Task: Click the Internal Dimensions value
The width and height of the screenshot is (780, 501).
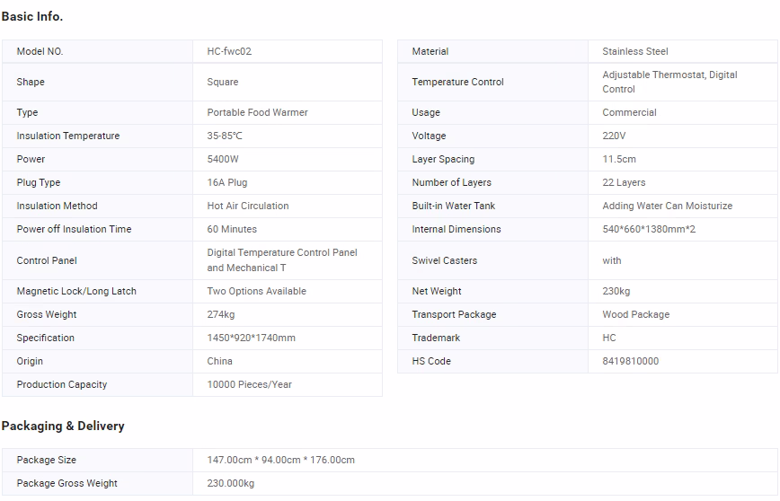Action: point(649,229)
